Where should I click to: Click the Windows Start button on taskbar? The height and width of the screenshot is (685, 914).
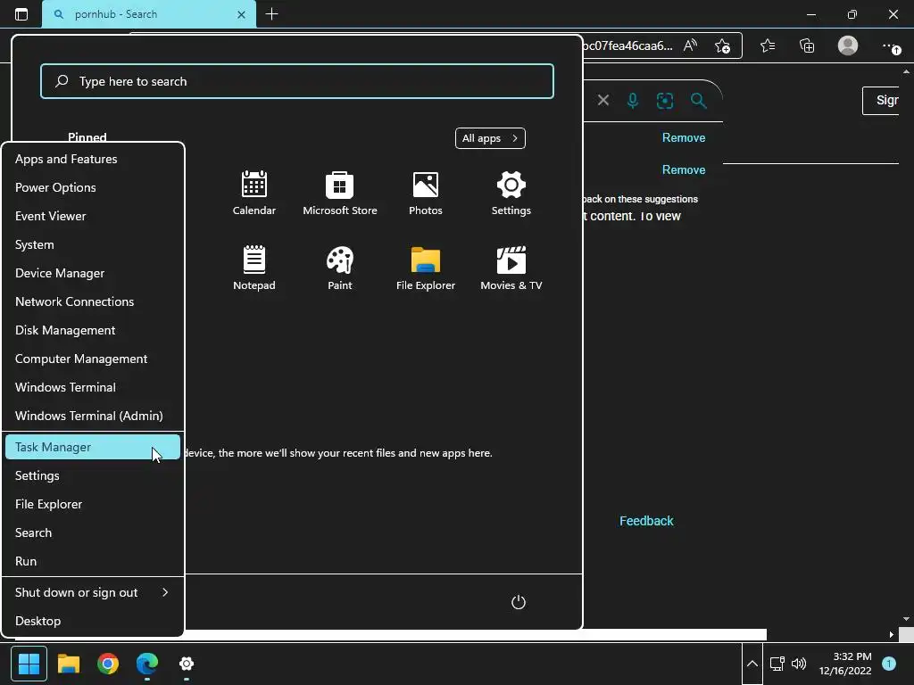(x=29, y=664)
